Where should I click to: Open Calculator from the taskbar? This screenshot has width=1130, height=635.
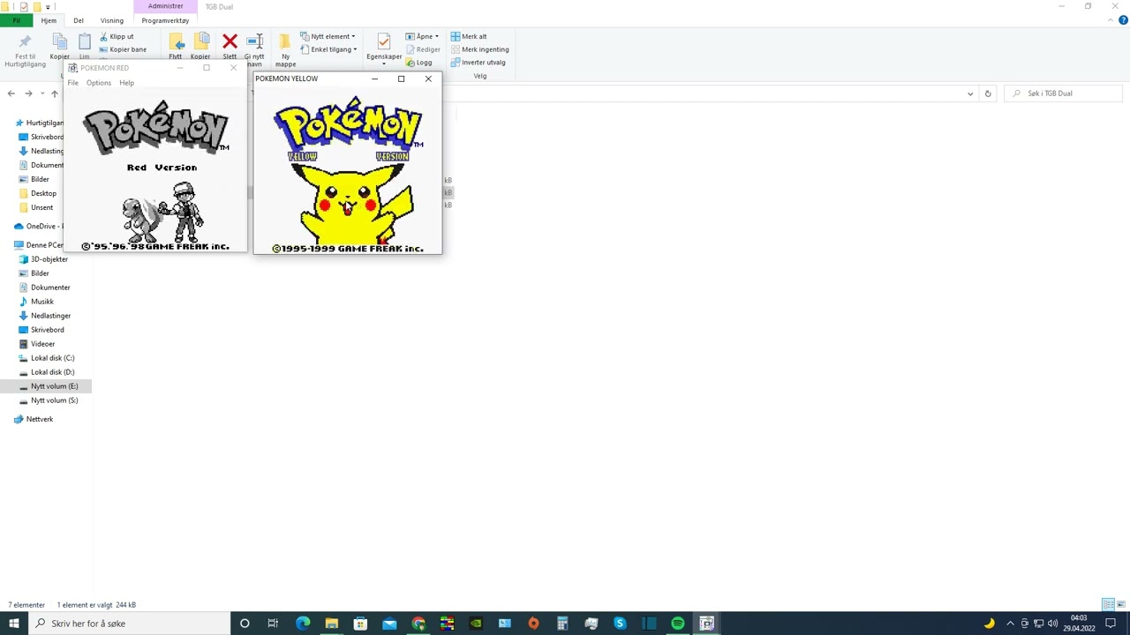tap(562, 624)
